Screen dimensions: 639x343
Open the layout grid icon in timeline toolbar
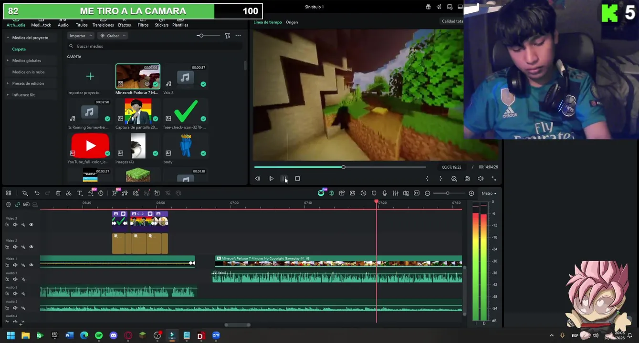9,193
